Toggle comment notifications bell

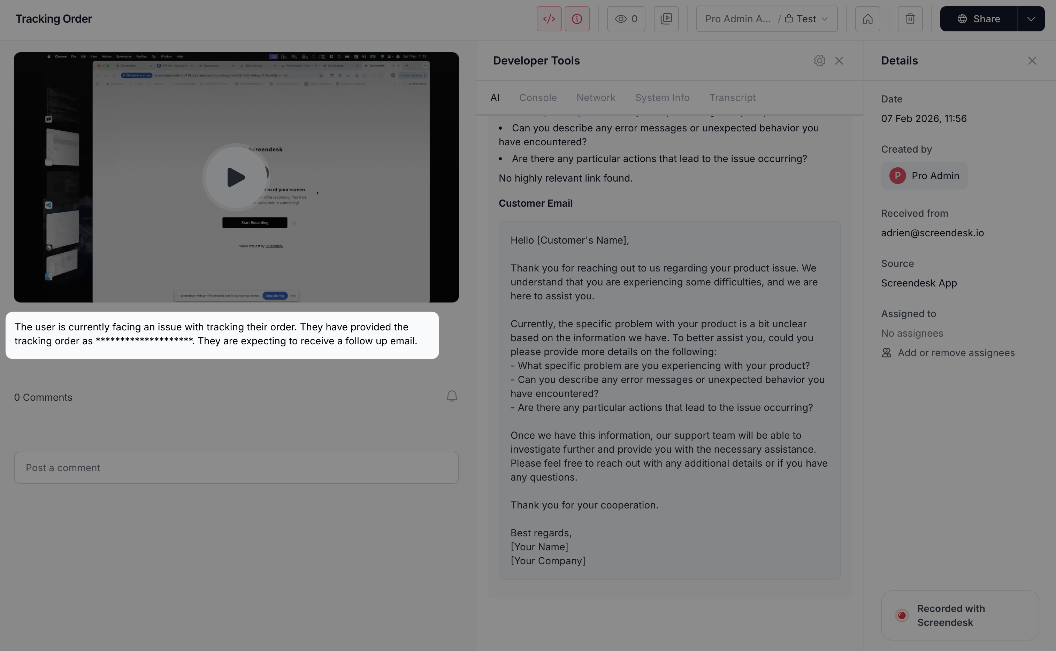tap(452, 396)
